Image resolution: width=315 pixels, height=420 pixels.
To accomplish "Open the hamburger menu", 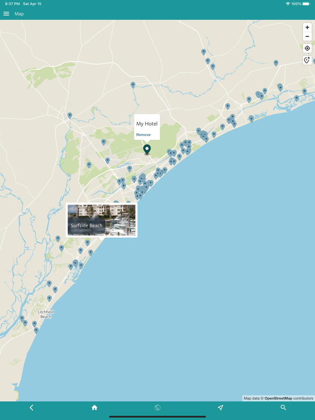I will click(x=6, y=13).
